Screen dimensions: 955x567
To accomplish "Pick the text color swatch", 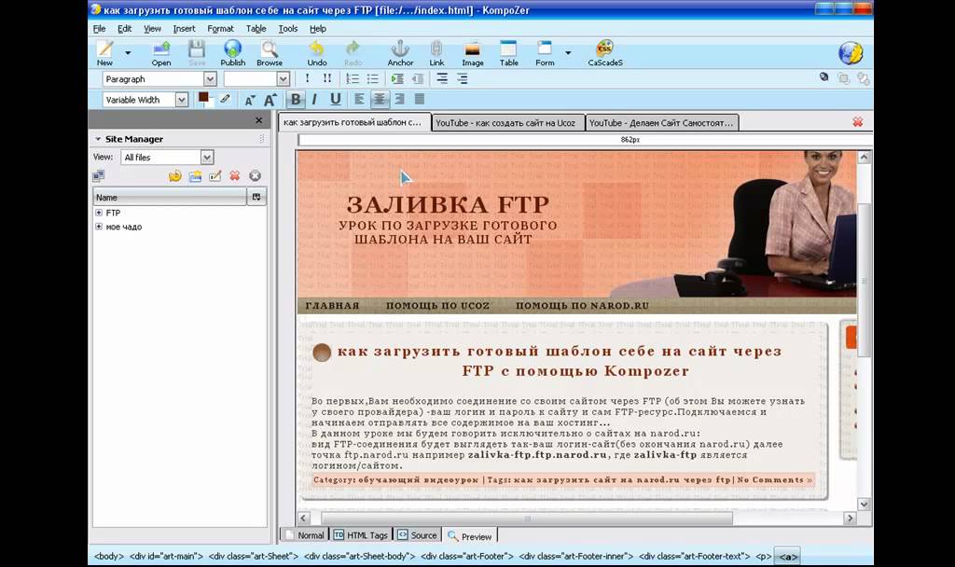I will (204, 98).
